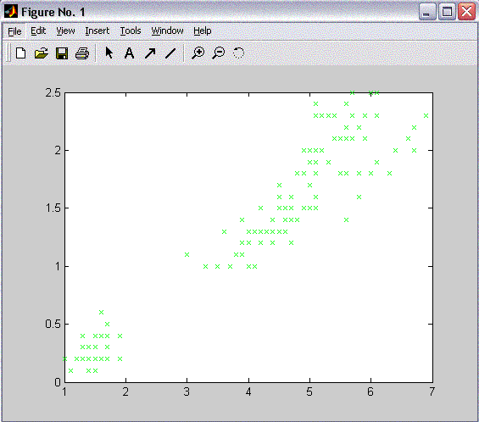Activate the Zoom Out tool

(x=219, y=53)
